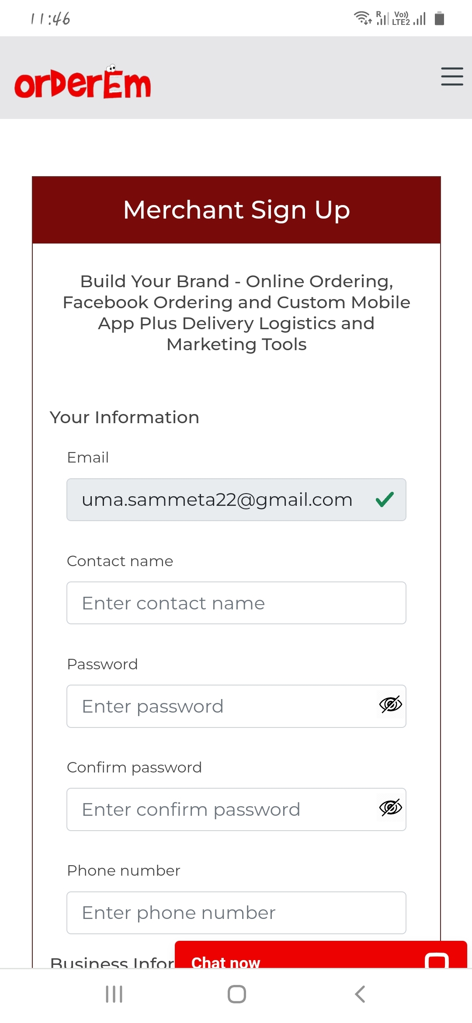Image resolution: width=472 pixels, height=1023 pixels.
Task: Click the Your Information section heading
Action: [125, 418]
